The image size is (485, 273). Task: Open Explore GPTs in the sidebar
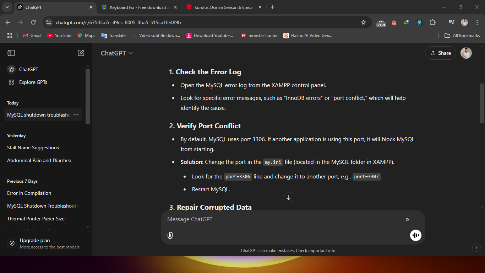click(33, 82)
